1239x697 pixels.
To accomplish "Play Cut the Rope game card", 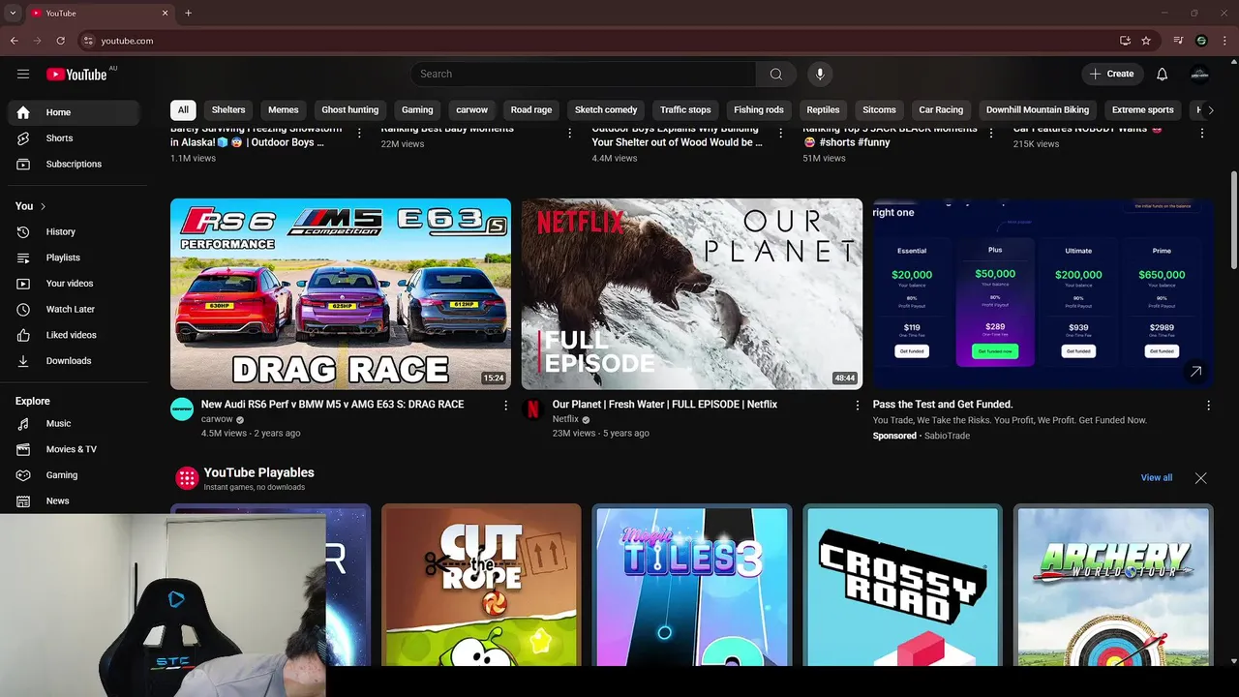I will [x=481, y=585].
